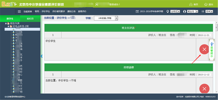The width and height of the screenshot is (218, 100).
Task: Collapse the 初中-9年级-2班 node
Action: tap(8, 26)
